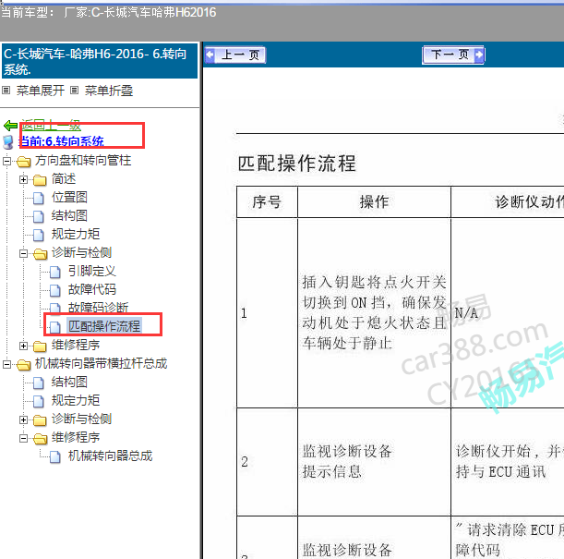Open the 故障码诊断 page
This screenshot has height=559, width=564.
pos(98,308)
